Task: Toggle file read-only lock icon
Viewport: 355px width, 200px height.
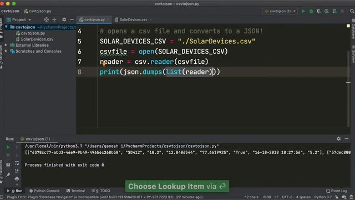Action: coord(337,197)
